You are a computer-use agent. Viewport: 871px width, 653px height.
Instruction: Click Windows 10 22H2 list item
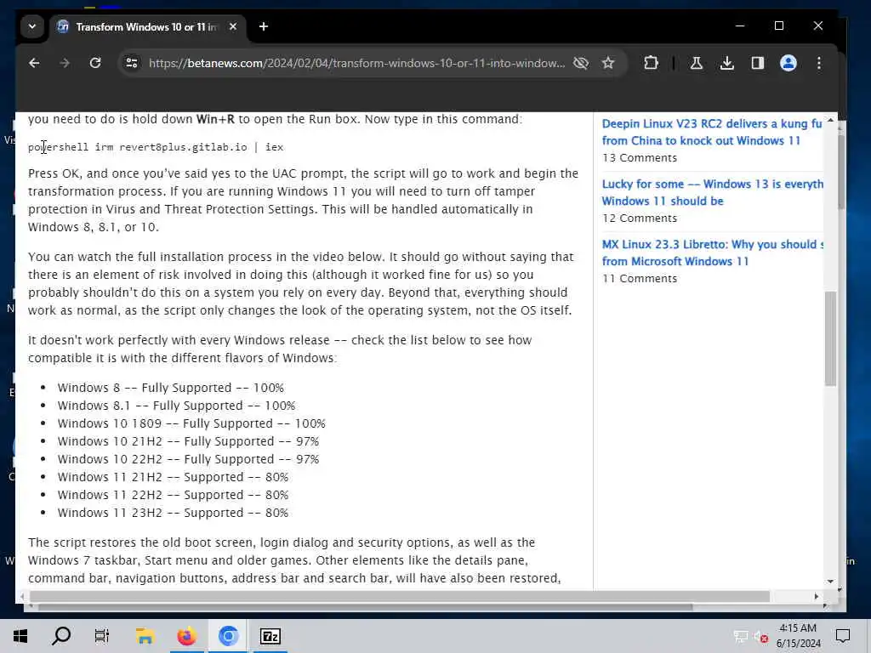pos(188,459)
